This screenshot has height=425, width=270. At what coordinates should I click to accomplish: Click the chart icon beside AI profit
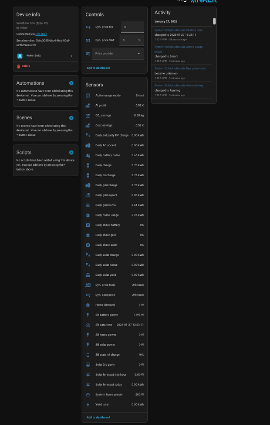(88, 105)
